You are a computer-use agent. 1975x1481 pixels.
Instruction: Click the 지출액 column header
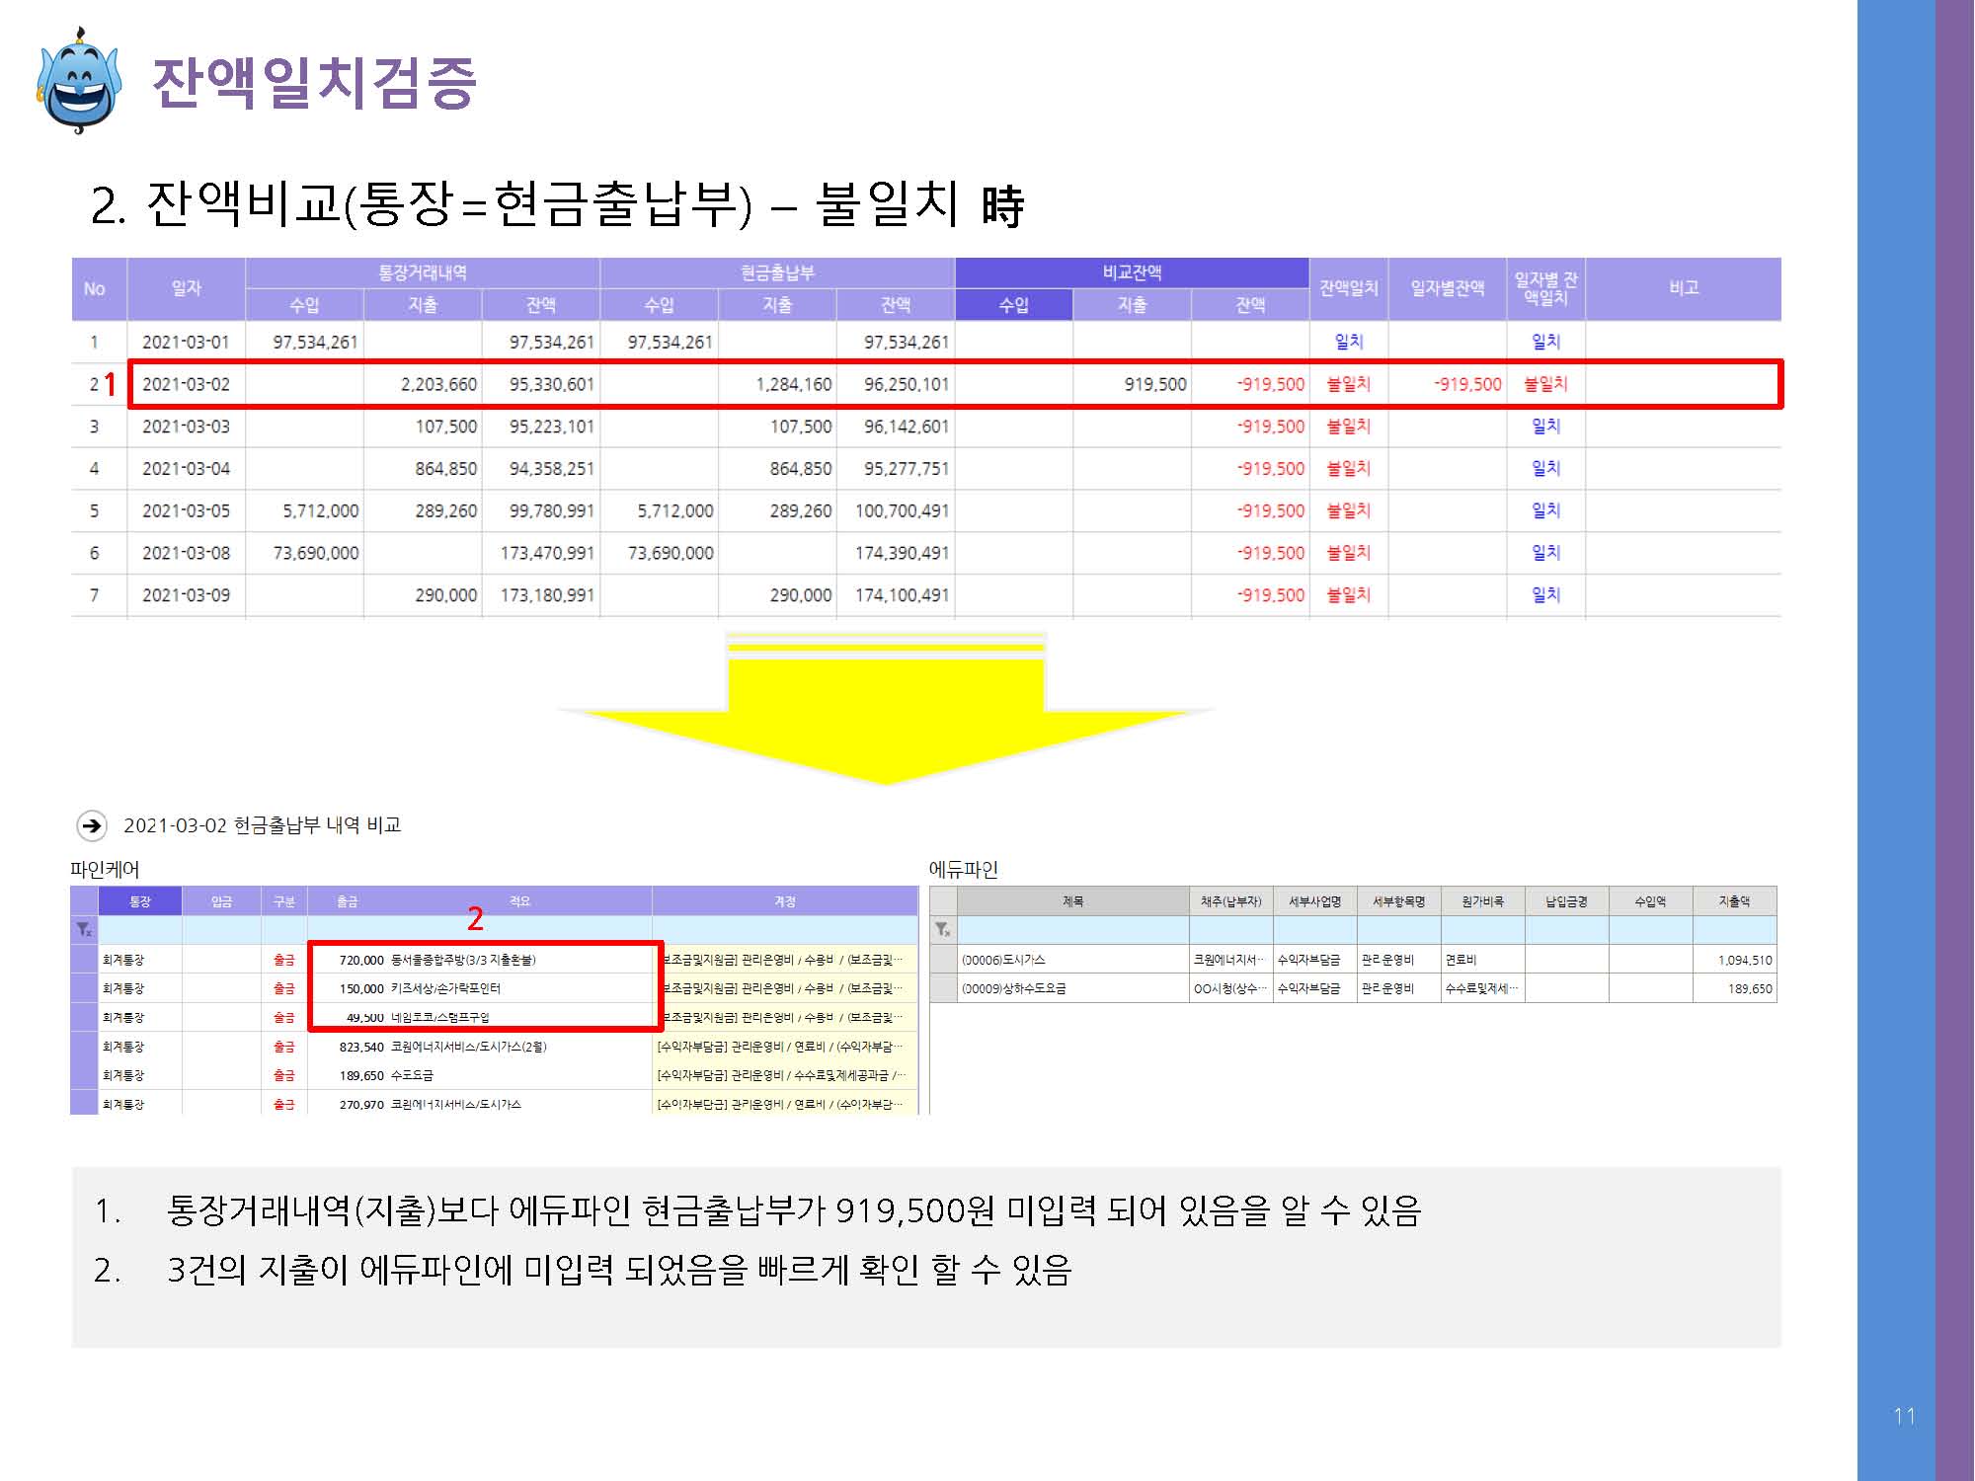(x=1734, y=901)
